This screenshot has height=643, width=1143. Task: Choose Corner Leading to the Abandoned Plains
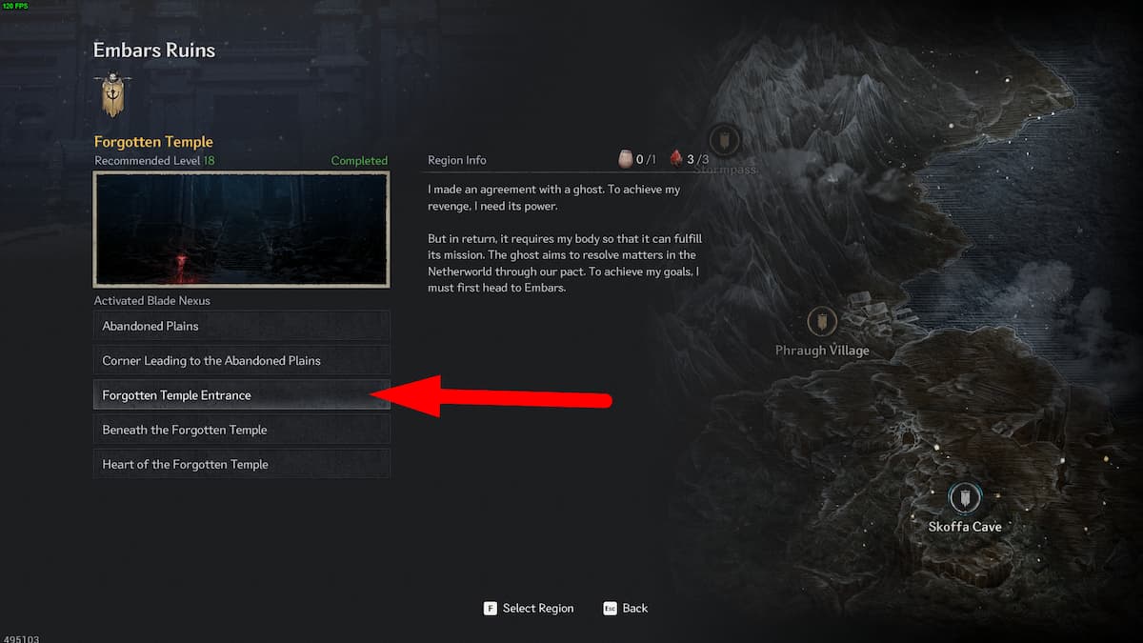[242, 360]
